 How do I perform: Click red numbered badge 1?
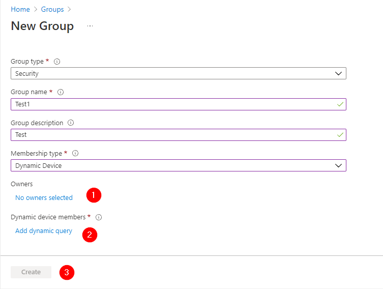[94, 195]
